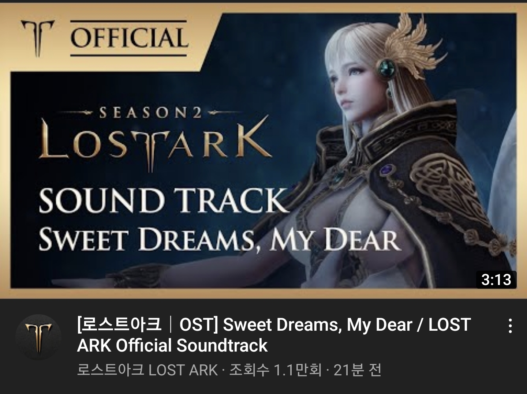The width and height of the screenshot is (527, 394).
Task: Click the [로스트아크｜OST] title prefix
Action: [147, 324]
